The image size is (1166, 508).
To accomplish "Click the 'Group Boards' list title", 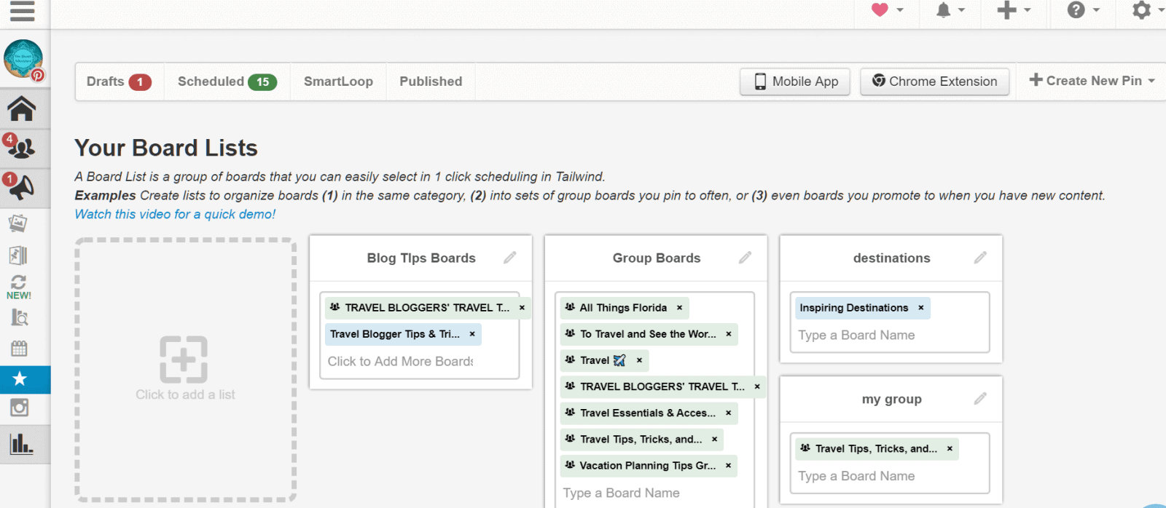I will pos(657,258).
